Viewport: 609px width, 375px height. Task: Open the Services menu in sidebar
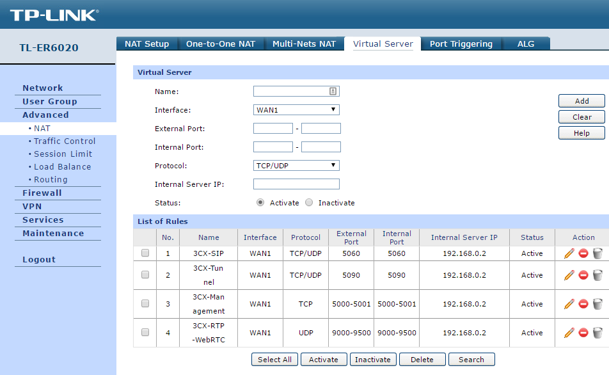click(x=43, y=220)
